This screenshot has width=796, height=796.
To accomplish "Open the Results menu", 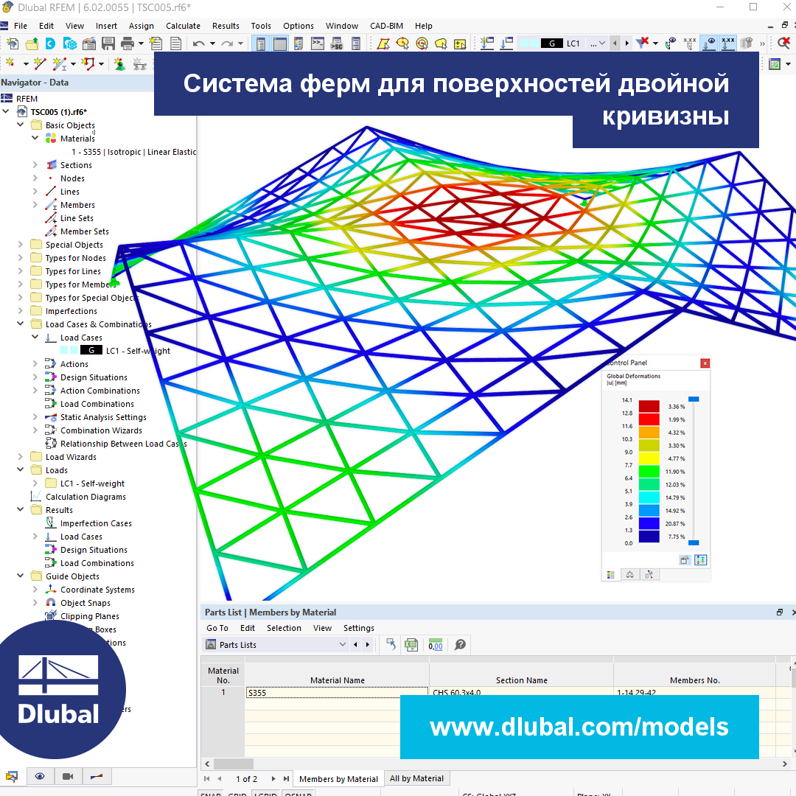I will [x=226, y=26].
